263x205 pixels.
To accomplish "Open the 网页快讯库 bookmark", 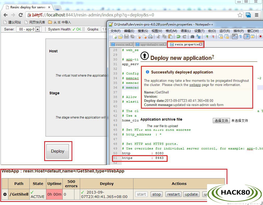I will tap(35, 22).
